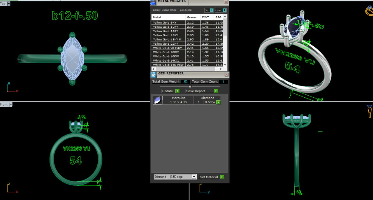Click the Grams column header
The height and width of the screenshot is (200, 373).
193,17
